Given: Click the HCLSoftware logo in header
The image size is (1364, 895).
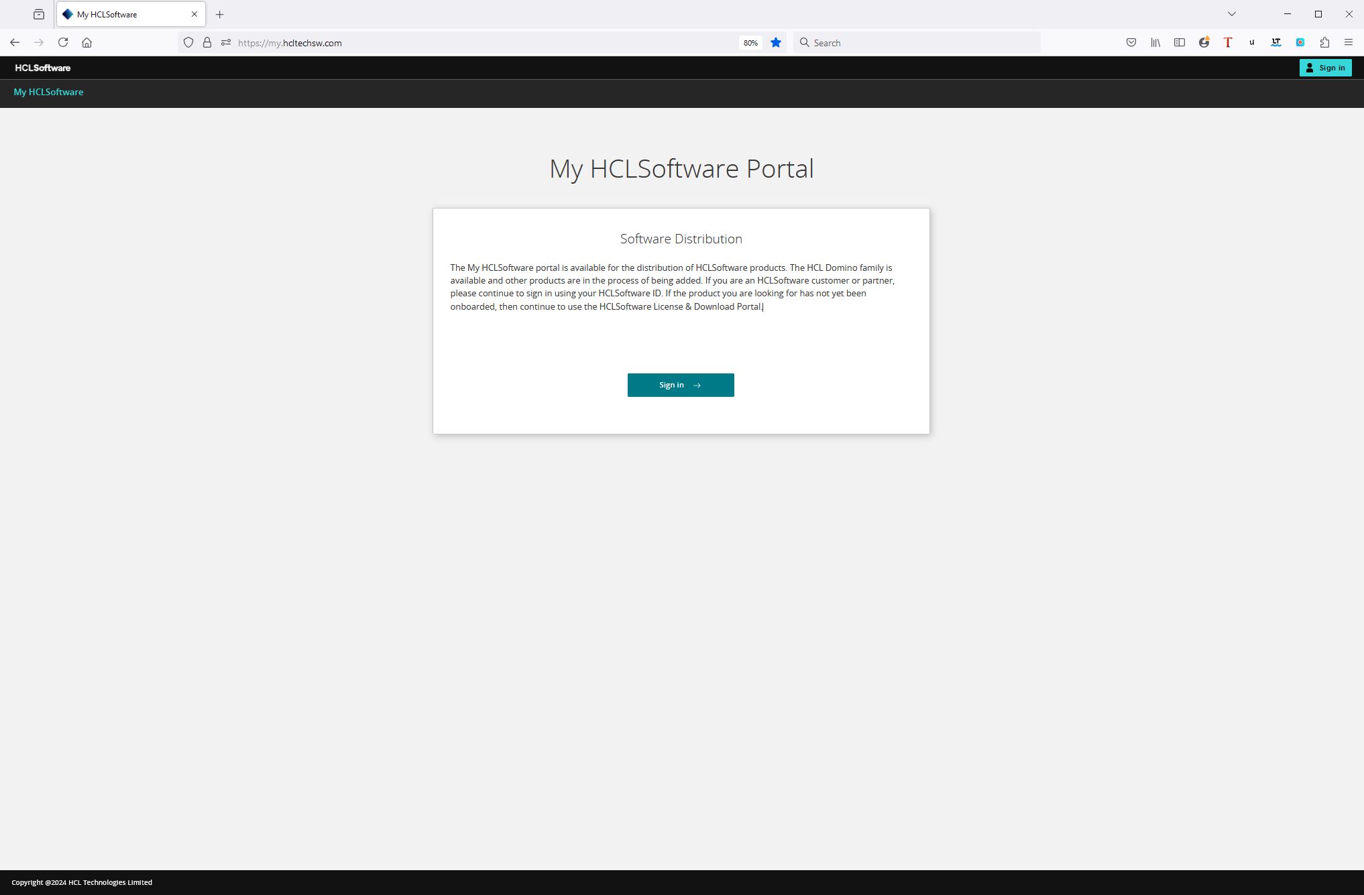Looking at the screenshot, I should pyautogui.click(x=43, y=68).
